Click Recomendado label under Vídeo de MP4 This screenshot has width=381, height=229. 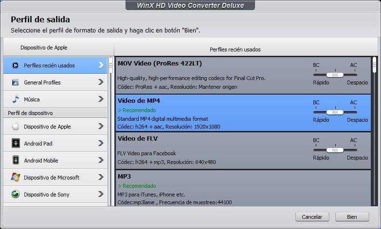[x=137, y=110]
